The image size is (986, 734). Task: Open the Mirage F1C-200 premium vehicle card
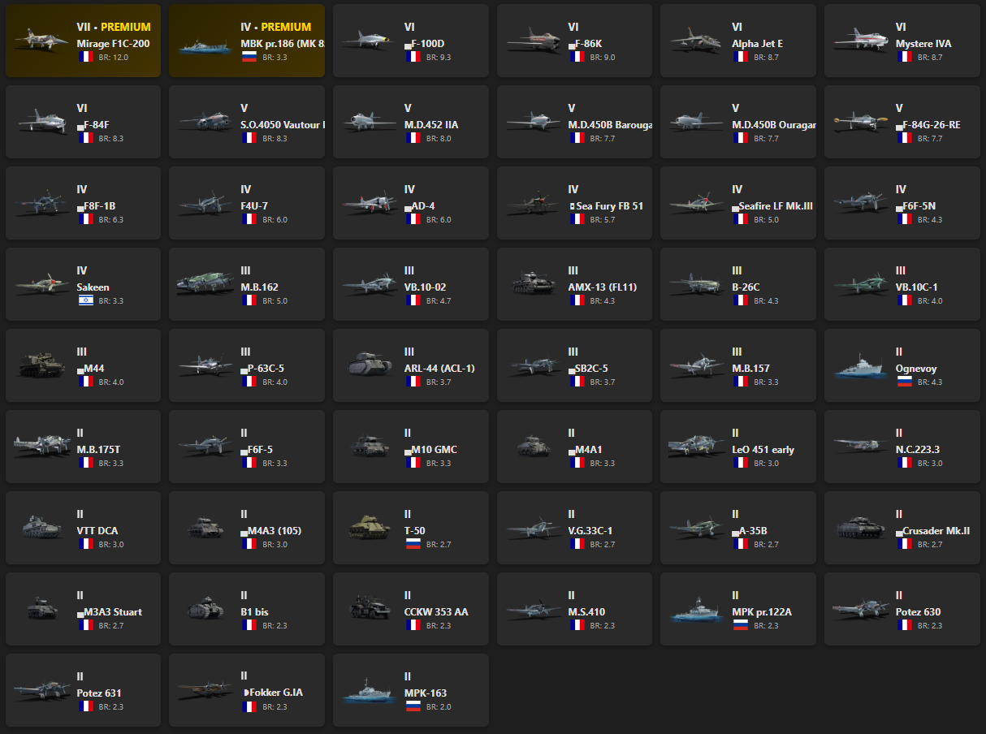click(x=83, y=41)
